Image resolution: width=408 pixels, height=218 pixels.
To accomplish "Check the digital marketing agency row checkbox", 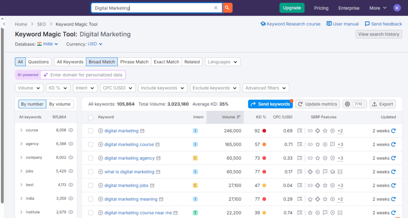I will (x=90, y=158).
